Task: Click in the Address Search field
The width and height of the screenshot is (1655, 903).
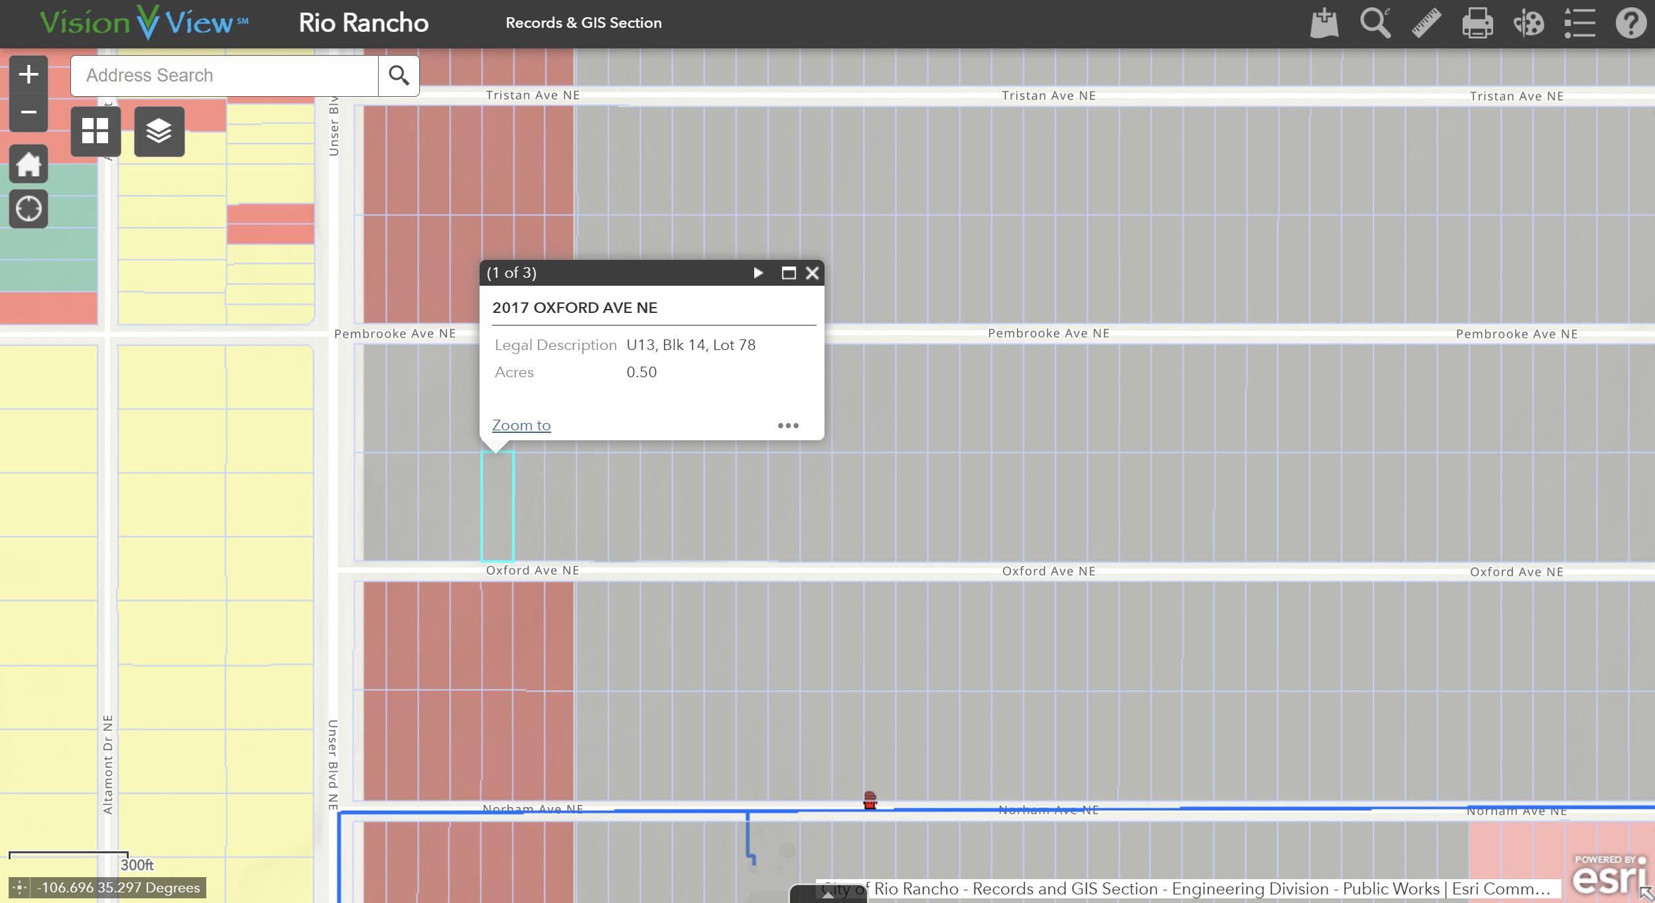Action: pos(224,76)
